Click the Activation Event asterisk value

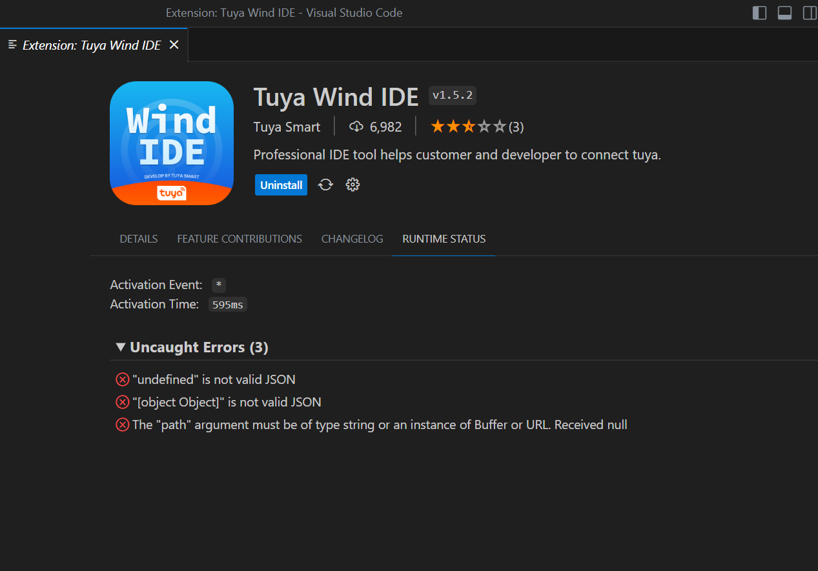pyautogui.click(x=219, y=285)
